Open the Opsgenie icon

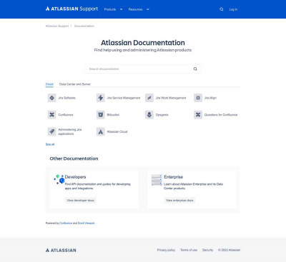(149, 115)
